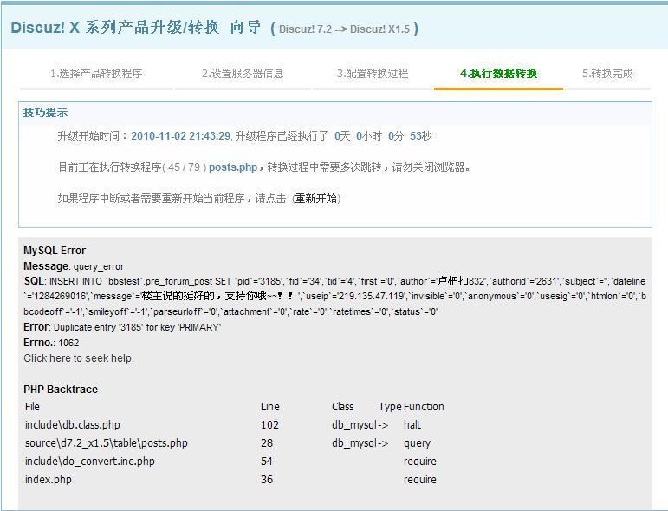This screenshot has width=668, height=511.
Task: Click the Duplicate entry '3185' error line
Action: 122,327
